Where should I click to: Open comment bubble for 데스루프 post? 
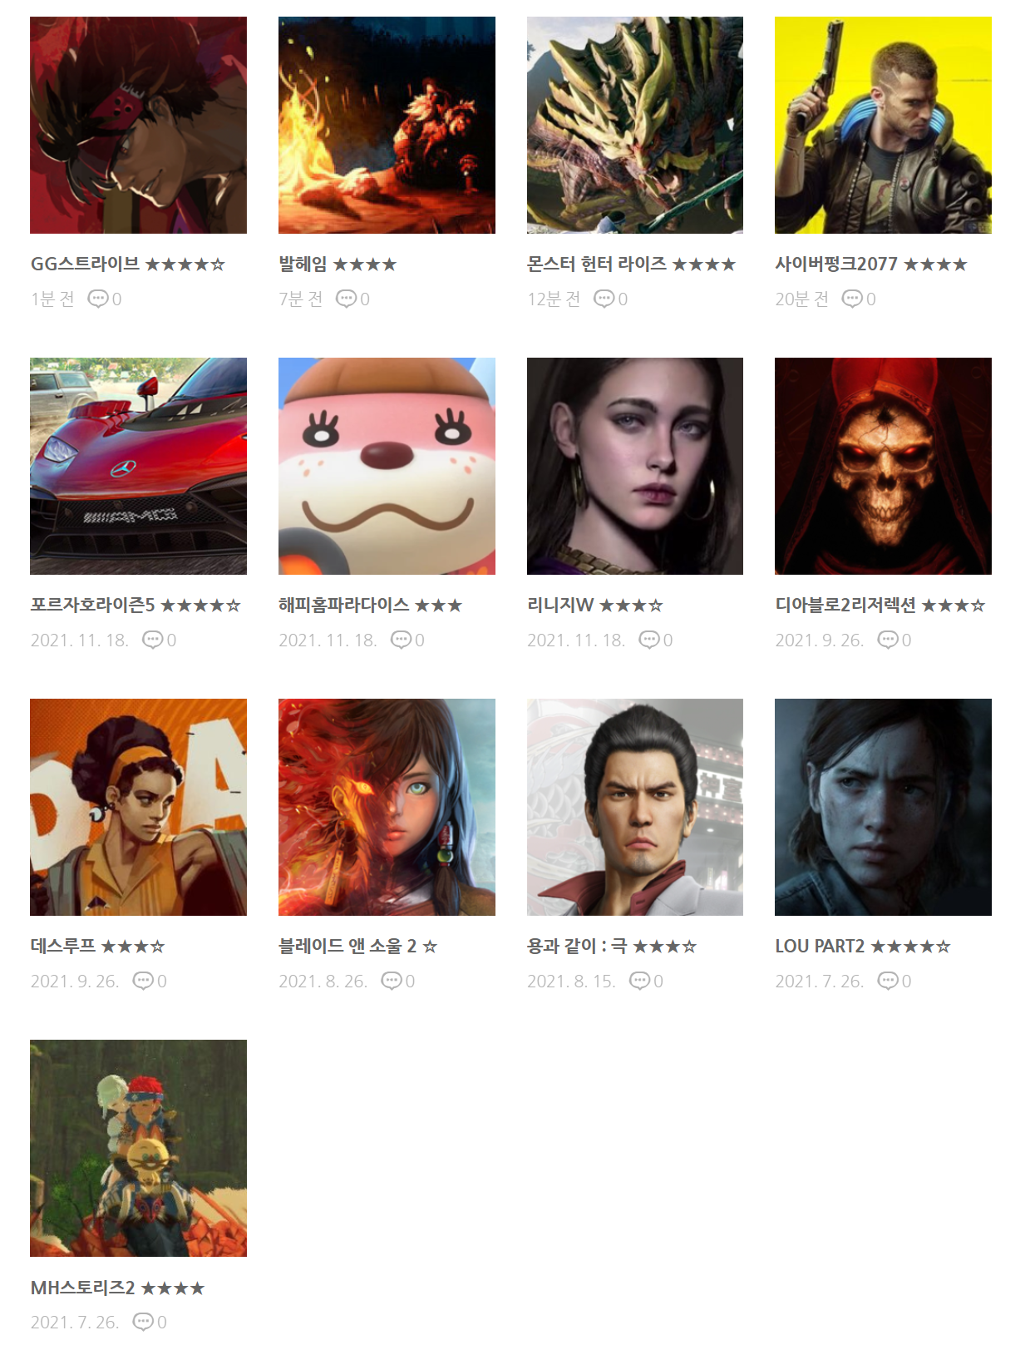pos(143,980)
